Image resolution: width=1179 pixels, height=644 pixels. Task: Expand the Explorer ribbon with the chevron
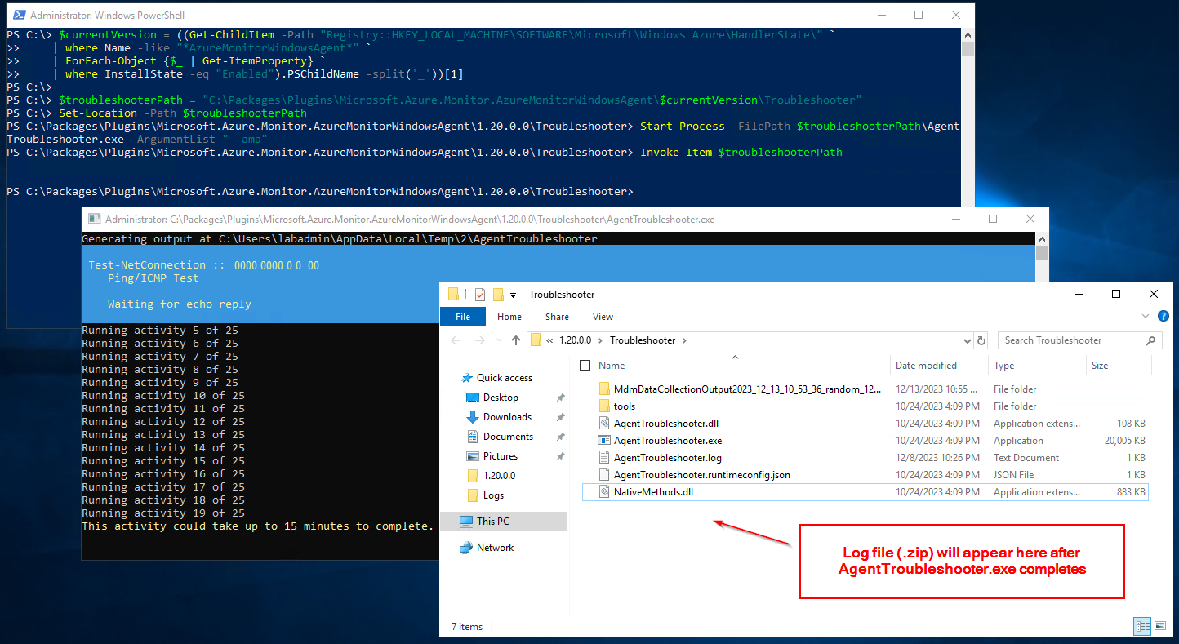[x=1147, y=317]
